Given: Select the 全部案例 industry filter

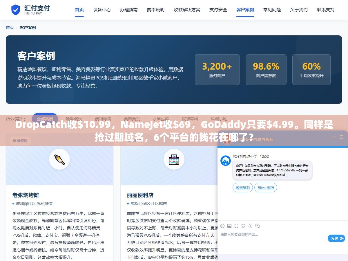Looking at the screenshot, I should 45,119.
